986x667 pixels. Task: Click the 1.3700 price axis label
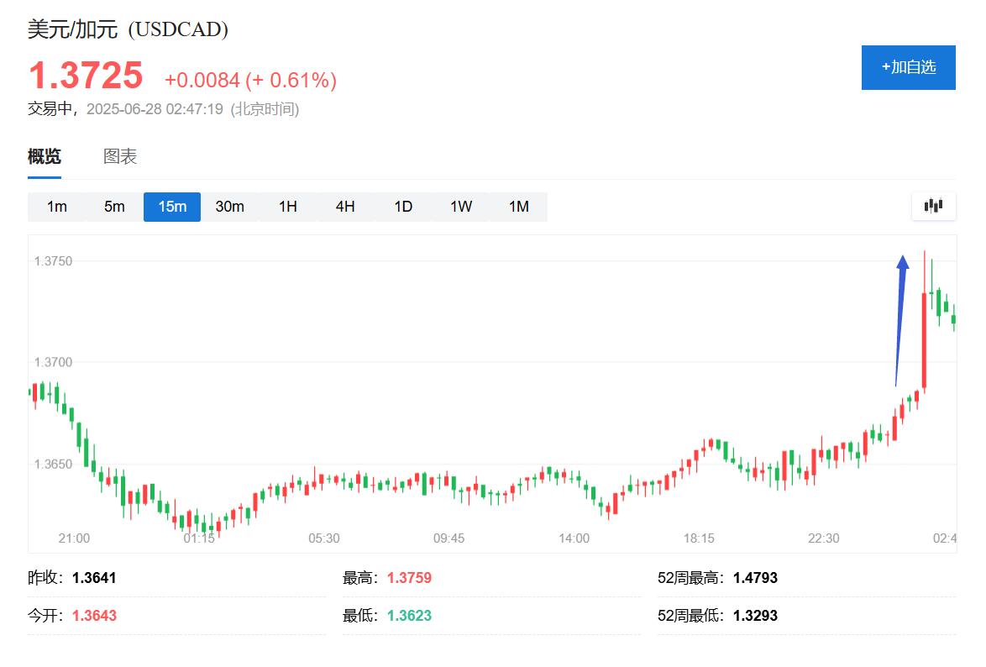53,362
